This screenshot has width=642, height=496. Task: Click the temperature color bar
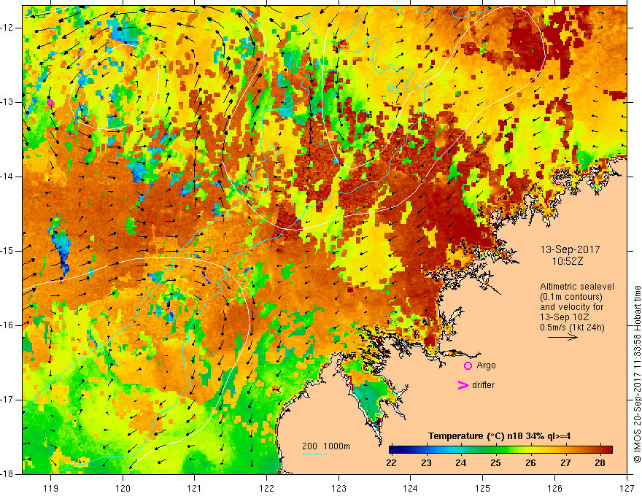tap(500, 450)
